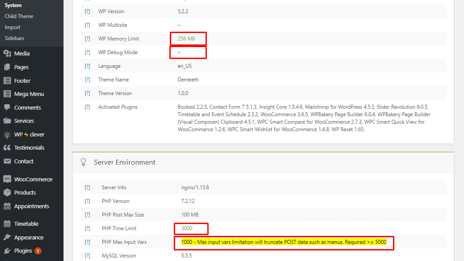Click the Footer sidebar icon
The image size is (464, 261).
7,81
